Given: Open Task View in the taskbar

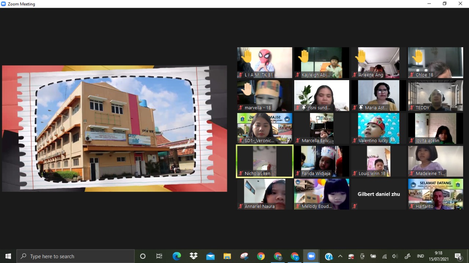Looking at the screenshot, I should (159, 256).
